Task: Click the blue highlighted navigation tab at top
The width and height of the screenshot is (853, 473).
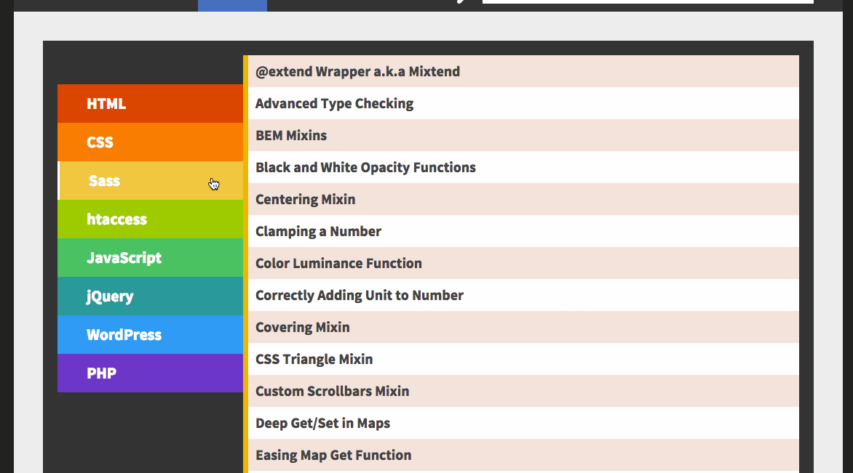Action: click(232, 5)
